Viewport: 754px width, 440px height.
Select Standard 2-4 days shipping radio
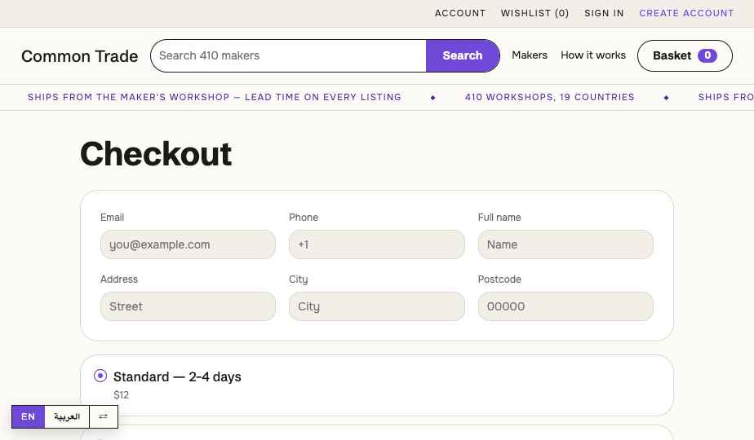click(100, 376)
